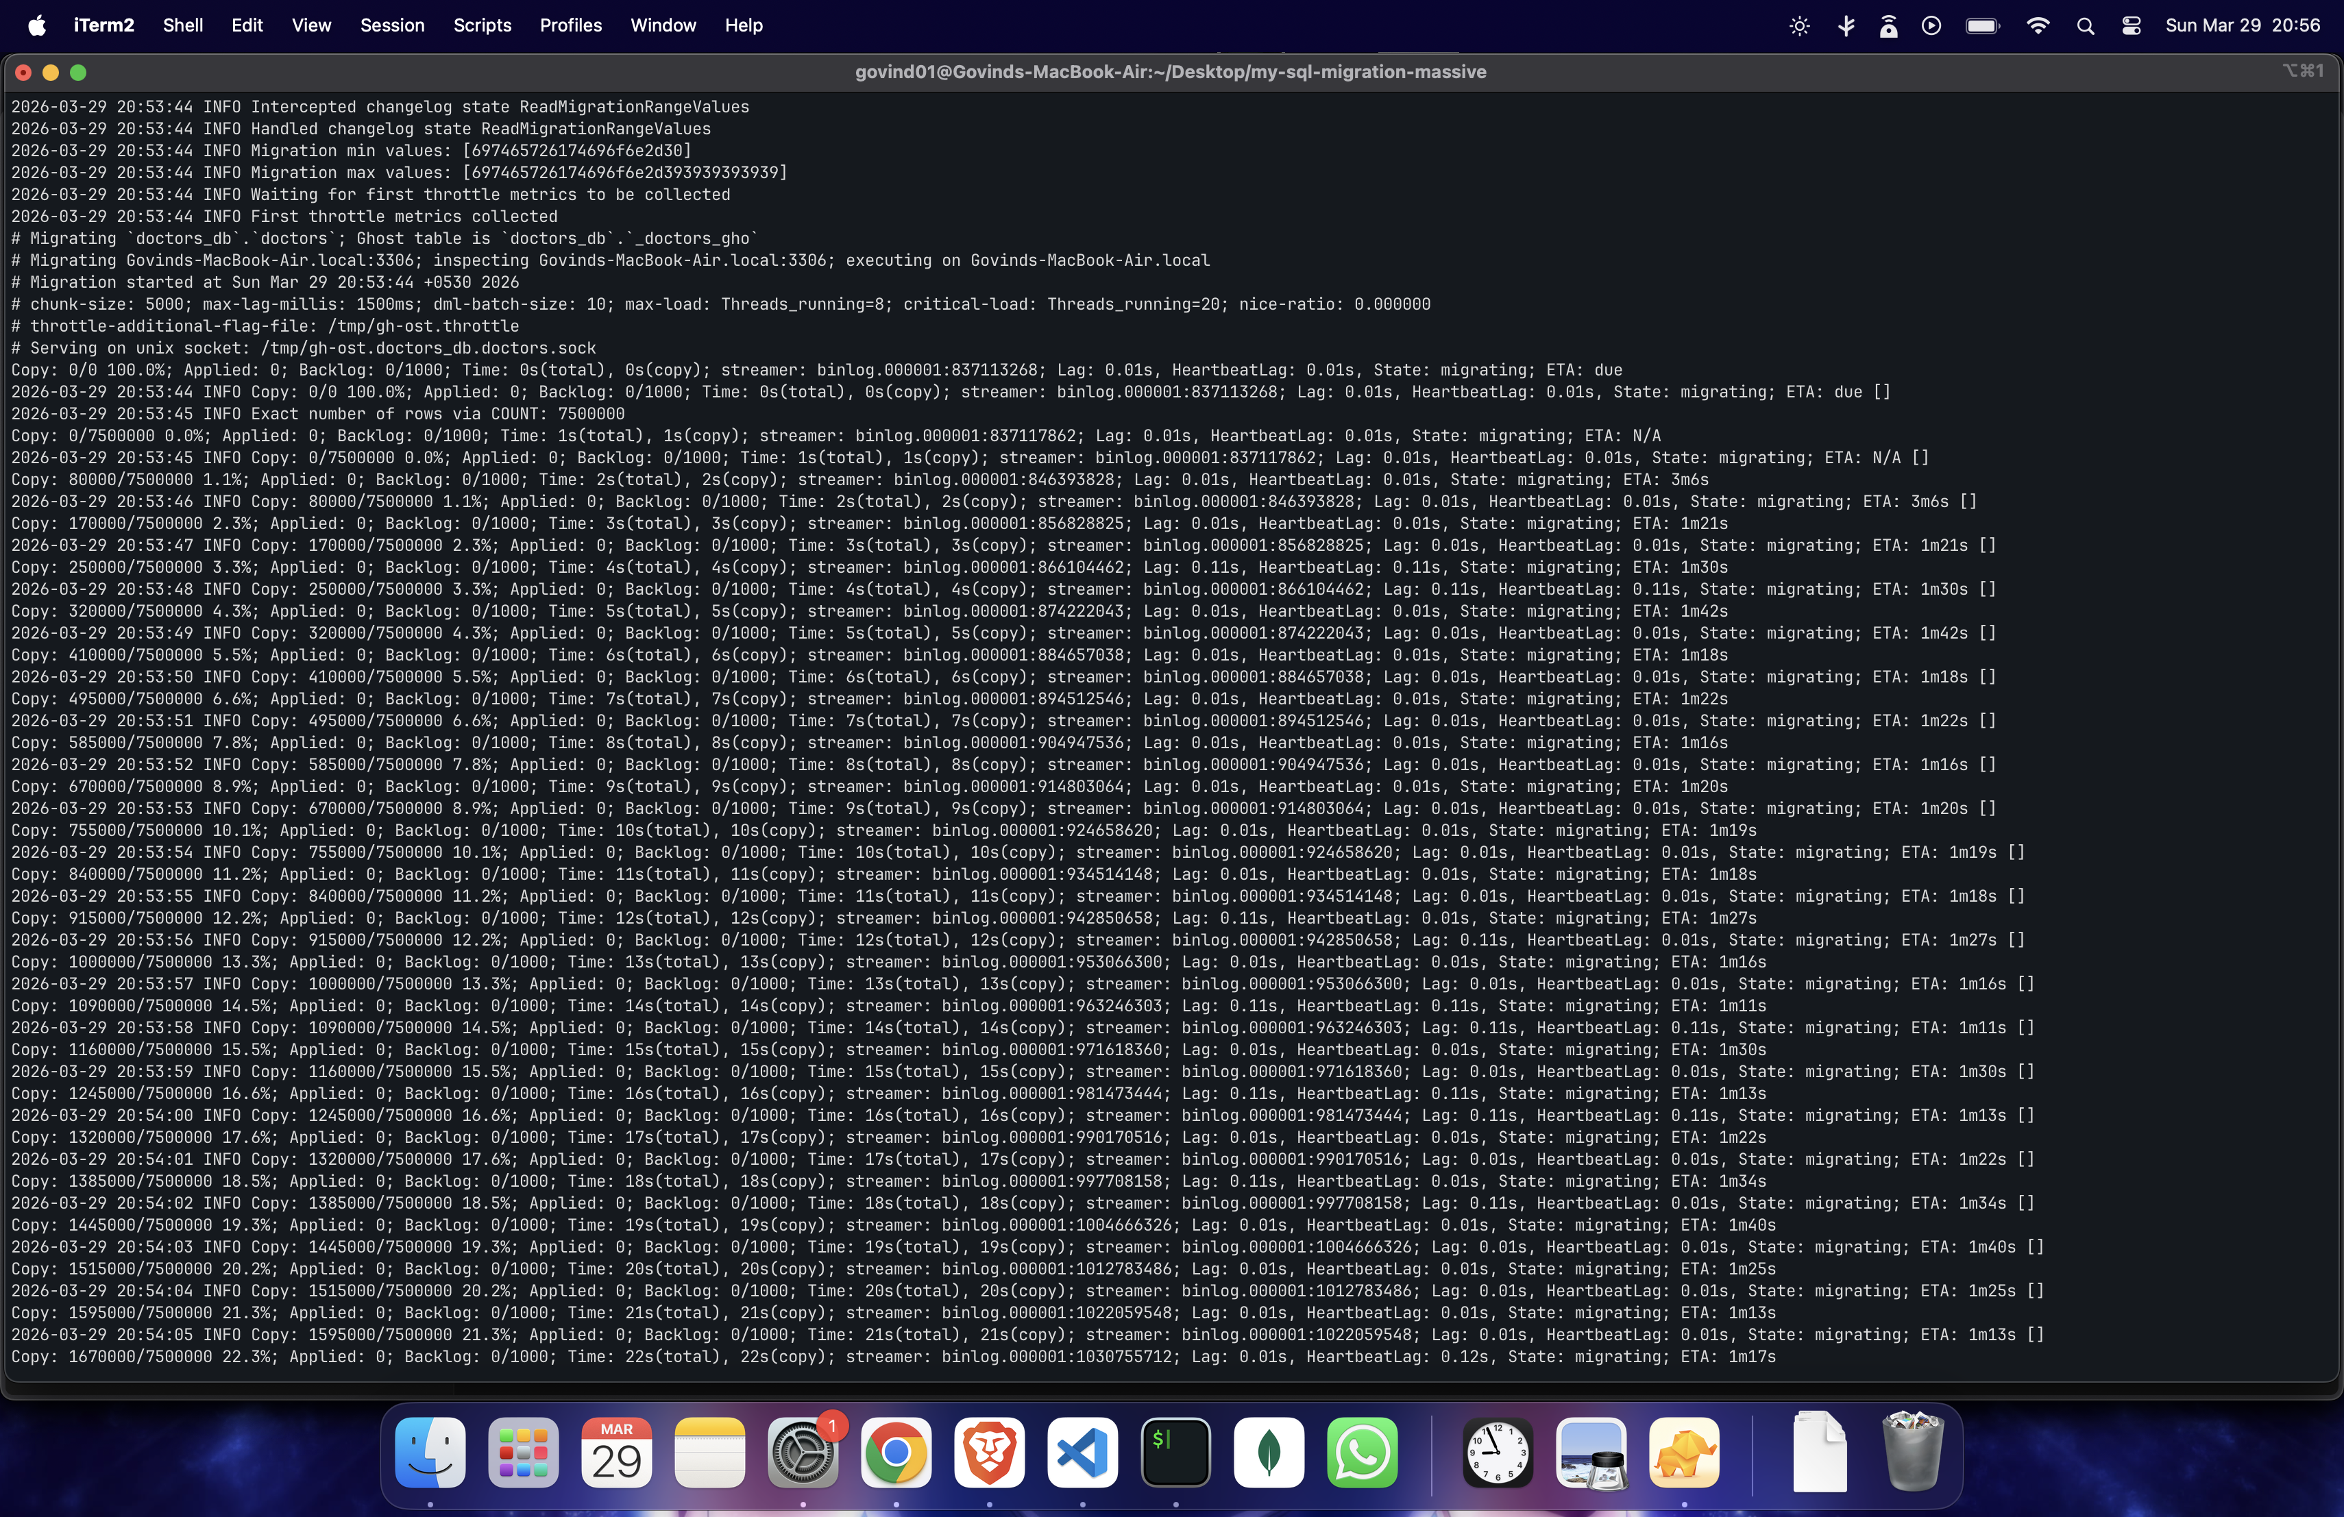Open Control Center in menu bar

click(x=2132, y=25)
